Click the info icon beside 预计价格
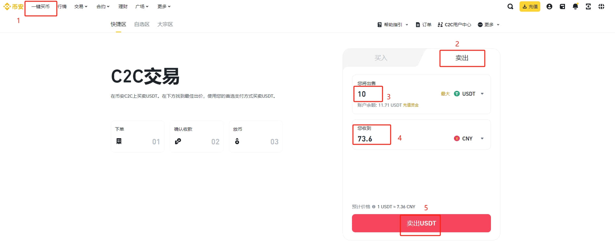The image size is (615, 243). click(374, 207)
